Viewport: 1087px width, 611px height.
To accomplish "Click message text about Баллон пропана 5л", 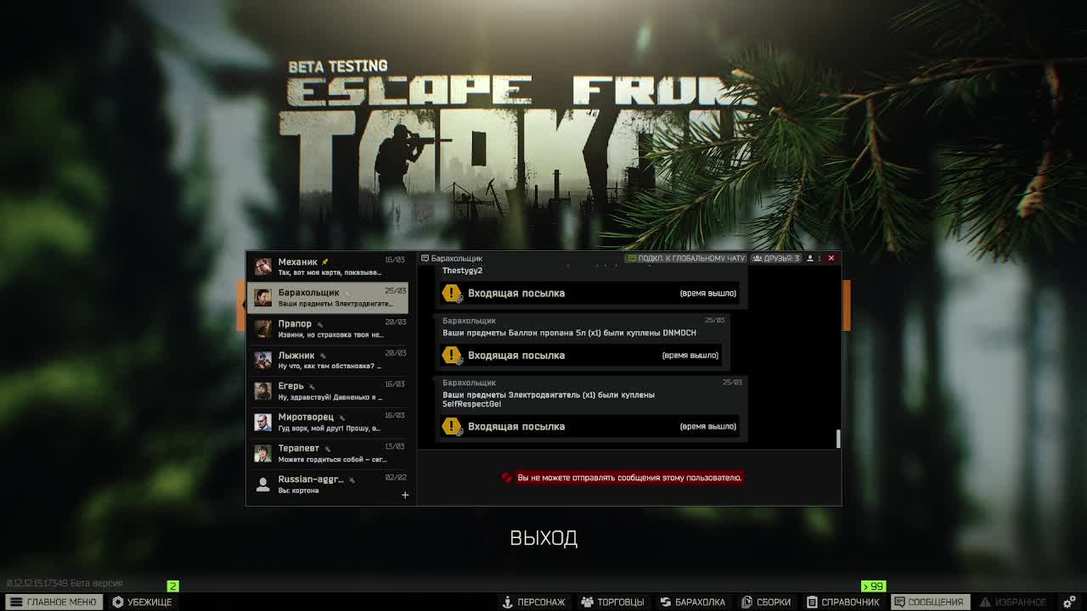I will click(569, 333).
